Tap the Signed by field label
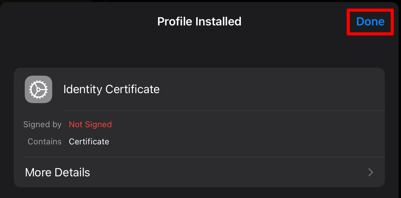 [x=42, y=124]
